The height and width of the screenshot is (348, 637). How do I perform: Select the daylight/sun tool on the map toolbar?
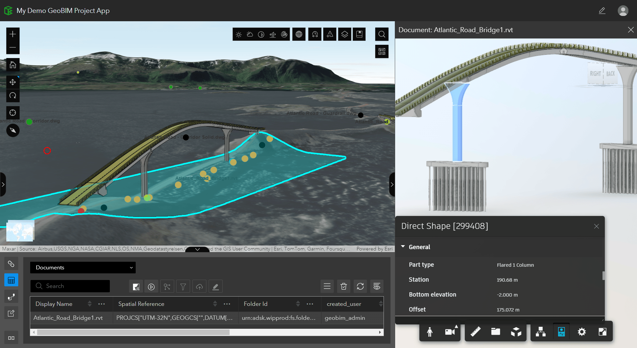238,34
